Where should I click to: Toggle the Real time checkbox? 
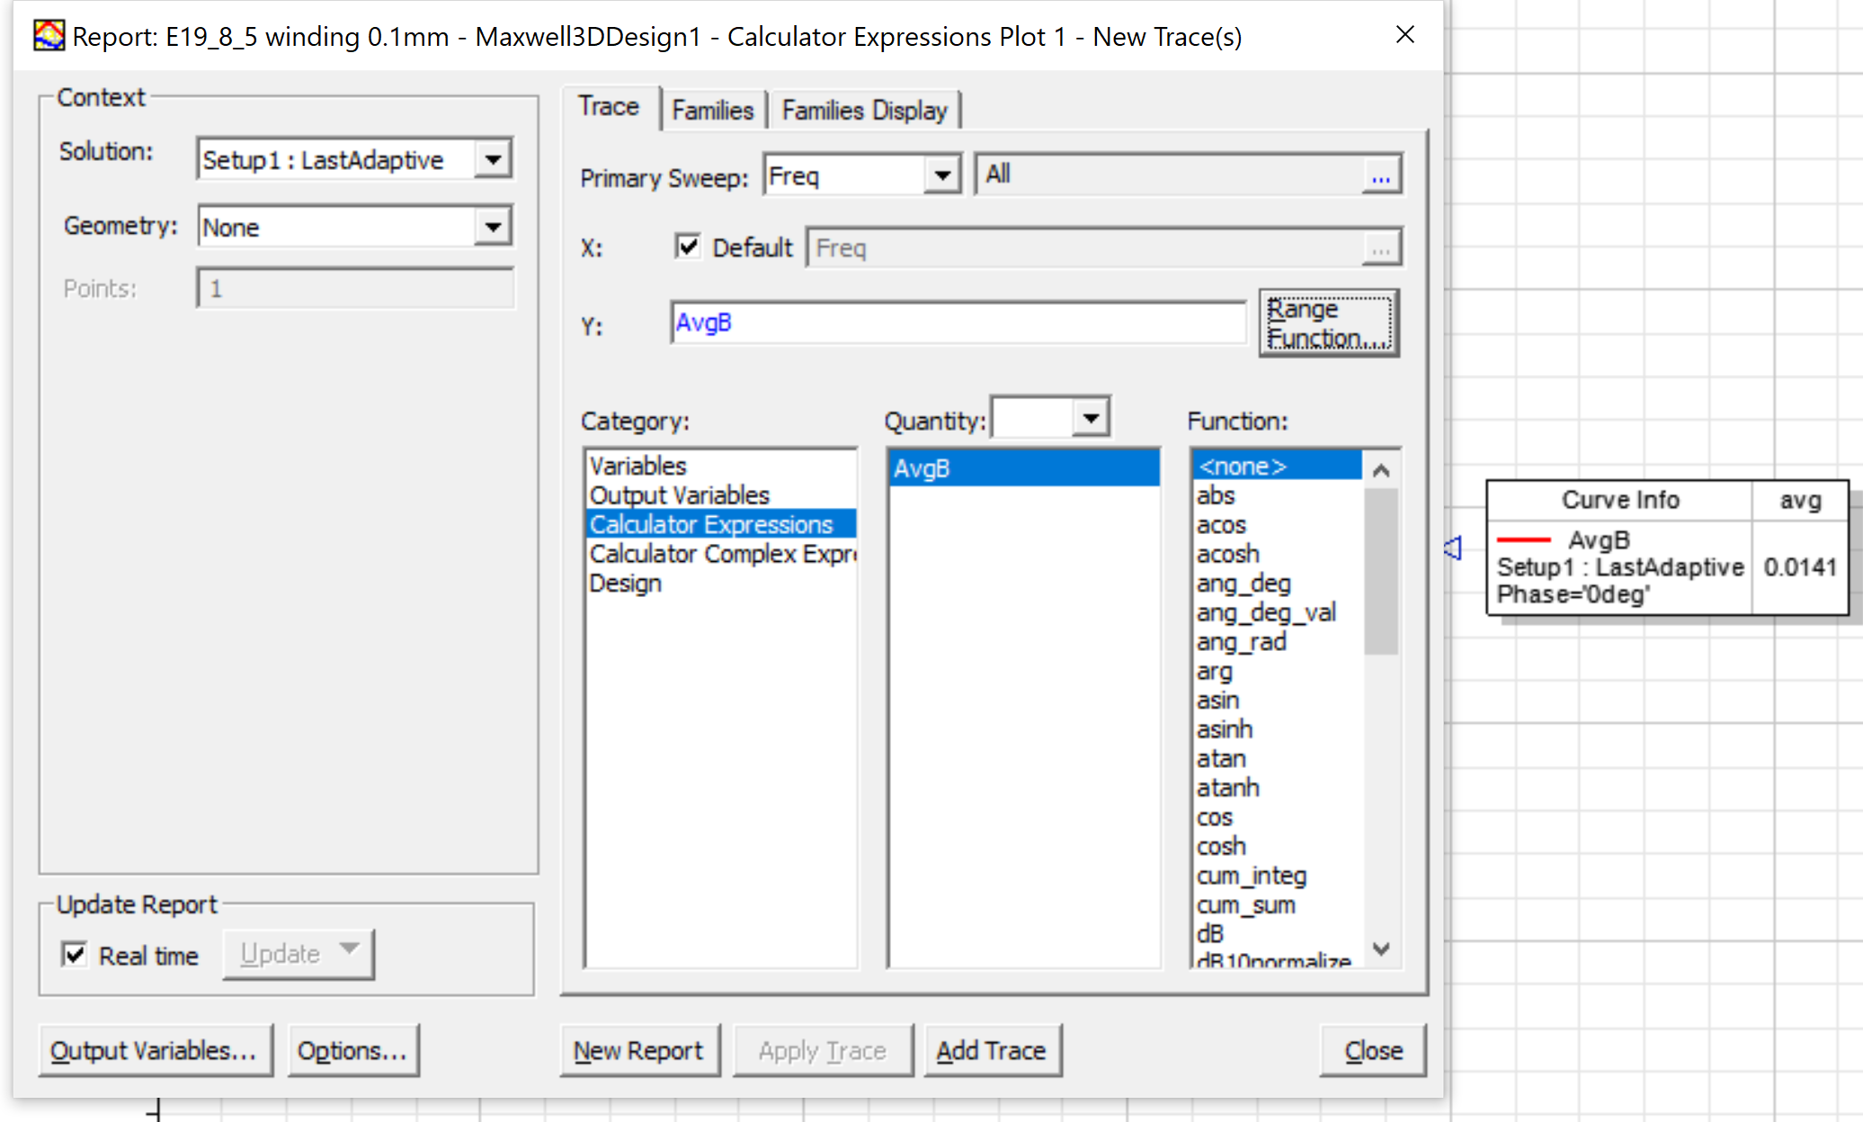tap(75, 955)
